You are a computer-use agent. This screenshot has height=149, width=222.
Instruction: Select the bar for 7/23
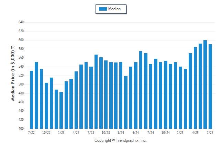tap(91, 98)
